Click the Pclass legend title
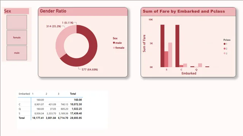 (227, 40)
